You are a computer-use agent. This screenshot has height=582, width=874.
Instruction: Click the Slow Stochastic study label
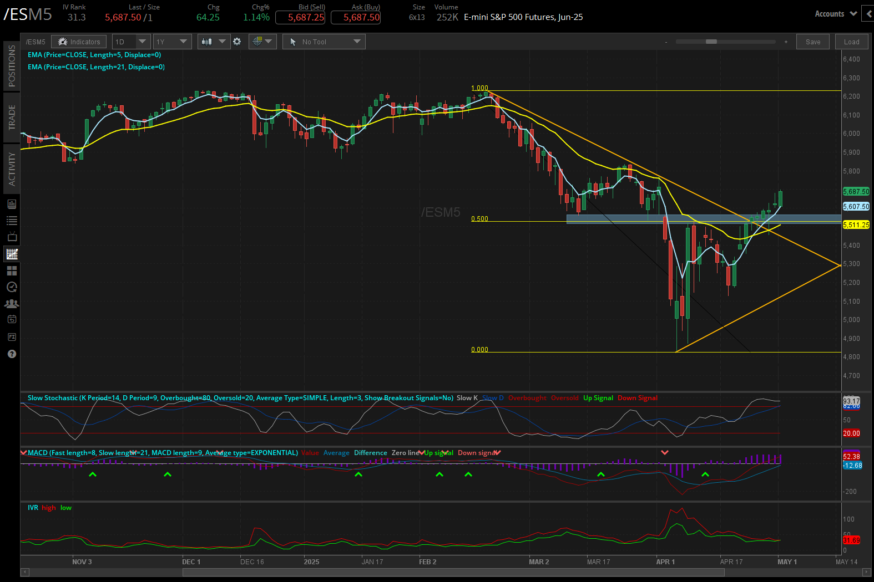click(x=240, y=398)
